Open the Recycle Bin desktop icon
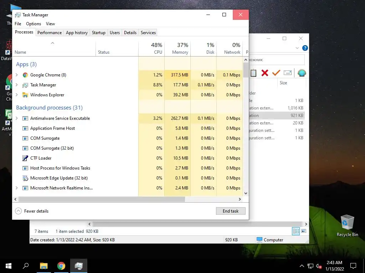Image resolution: width=365 pixels, height=273 pixels. pyautogui.click(x=347, y=225)
